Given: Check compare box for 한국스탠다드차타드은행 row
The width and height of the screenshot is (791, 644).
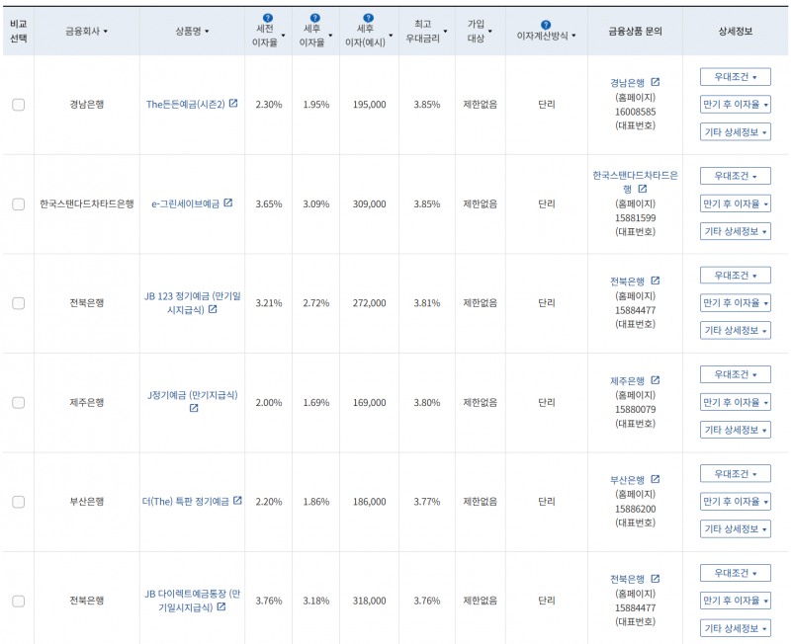Looking at the screenshot, I should coord(19,204).
